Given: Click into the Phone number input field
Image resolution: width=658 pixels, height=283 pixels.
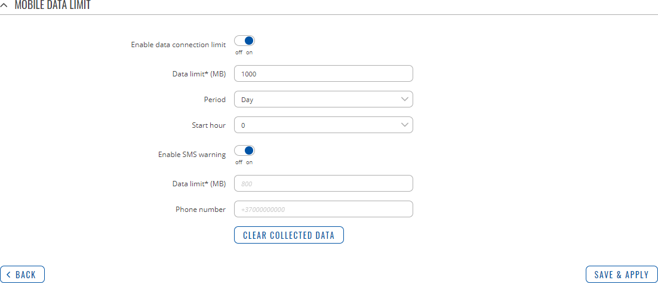Looking at the screenshot, I should [323, 209].
